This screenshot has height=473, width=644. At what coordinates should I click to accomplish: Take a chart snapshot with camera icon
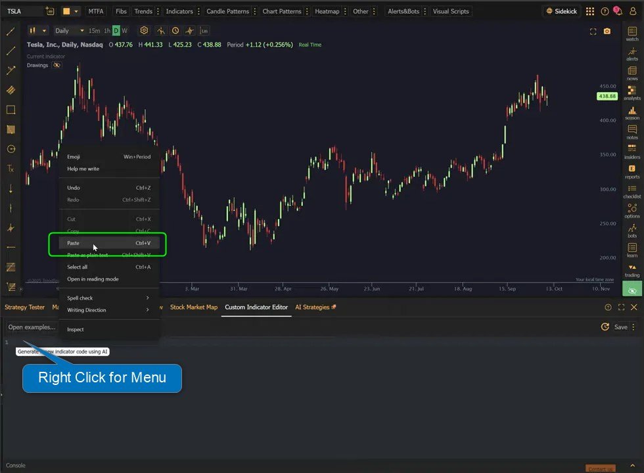click(607, 32)
